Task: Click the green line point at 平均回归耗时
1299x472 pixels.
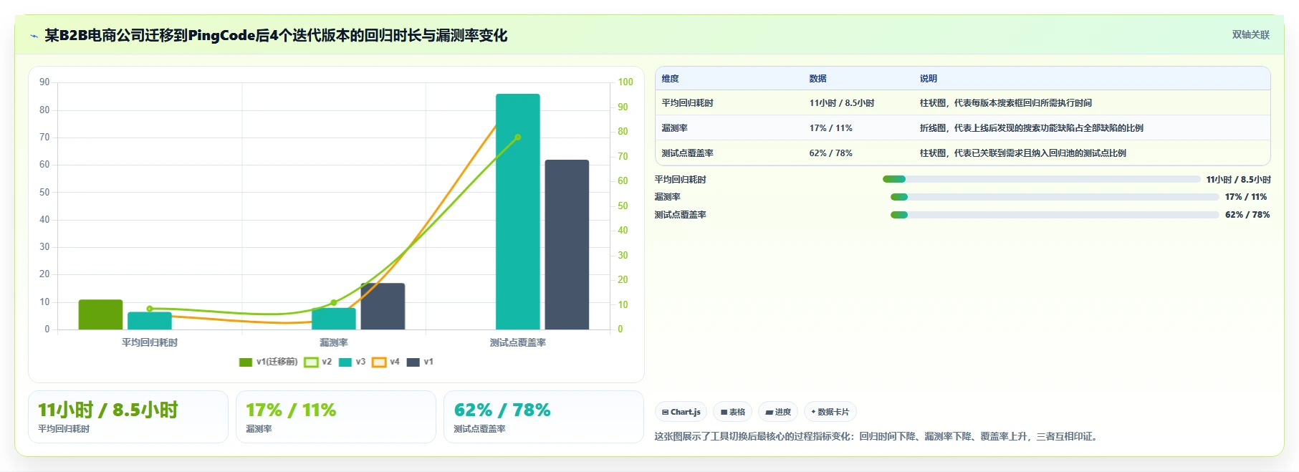Action: coord(150,309)
